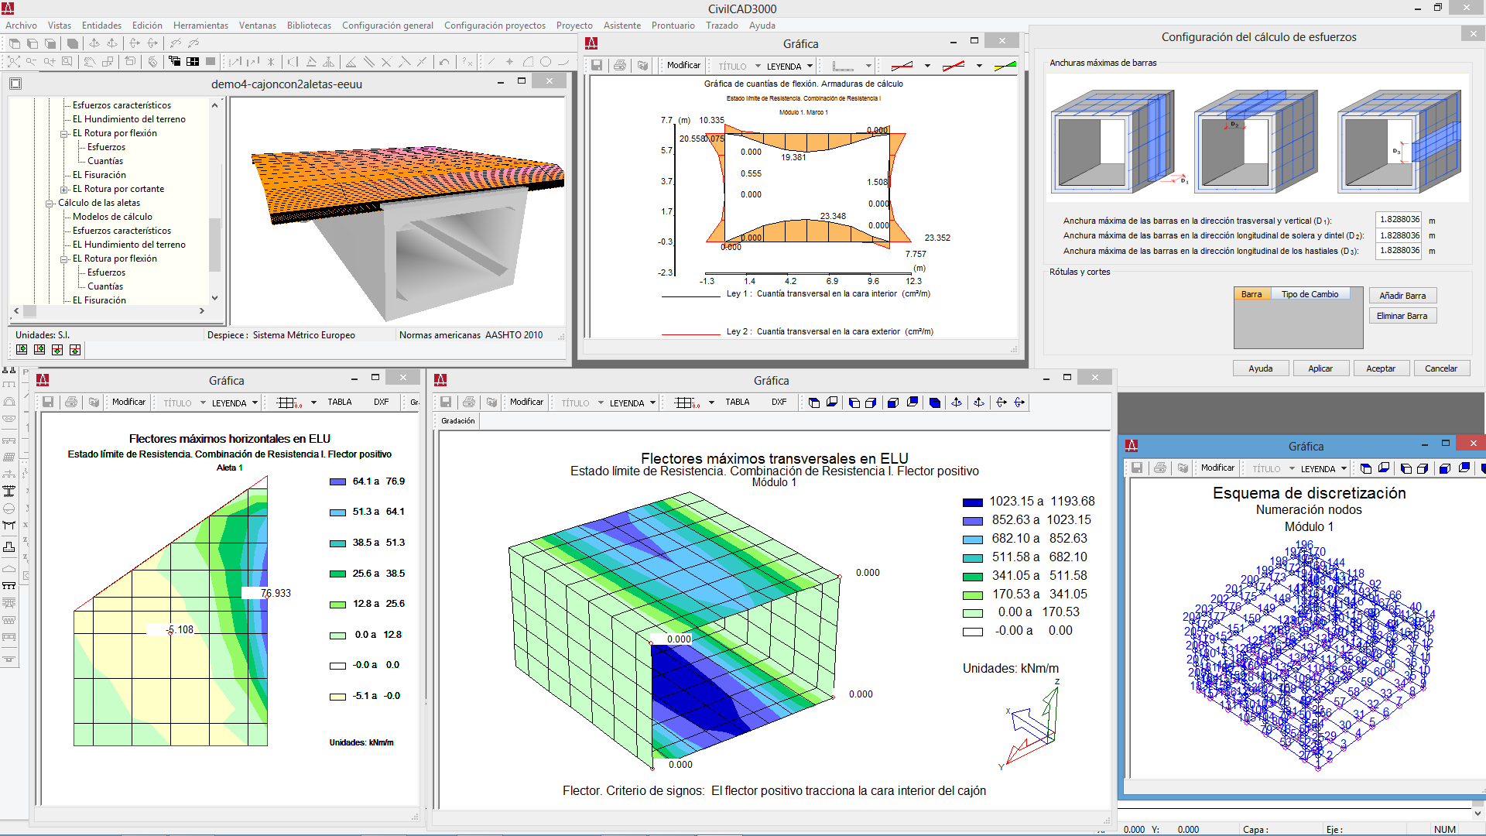Click the Aplicar button
This screenshot has height=836, width=1486.
pos(1320,368)
